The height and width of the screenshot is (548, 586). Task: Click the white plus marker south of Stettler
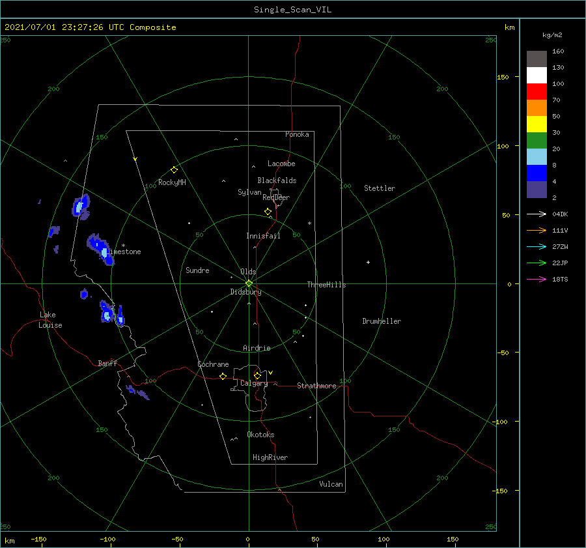click(368, 262)
